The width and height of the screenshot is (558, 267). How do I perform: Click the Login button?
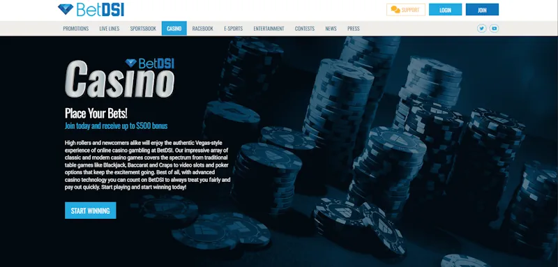pyautogui.click(x=445, y=10)
